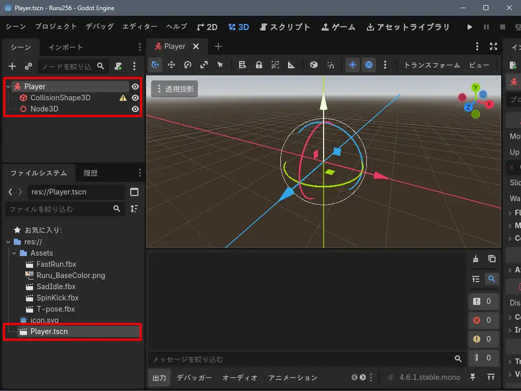Click the add new node plus icon

click(13, 66)
